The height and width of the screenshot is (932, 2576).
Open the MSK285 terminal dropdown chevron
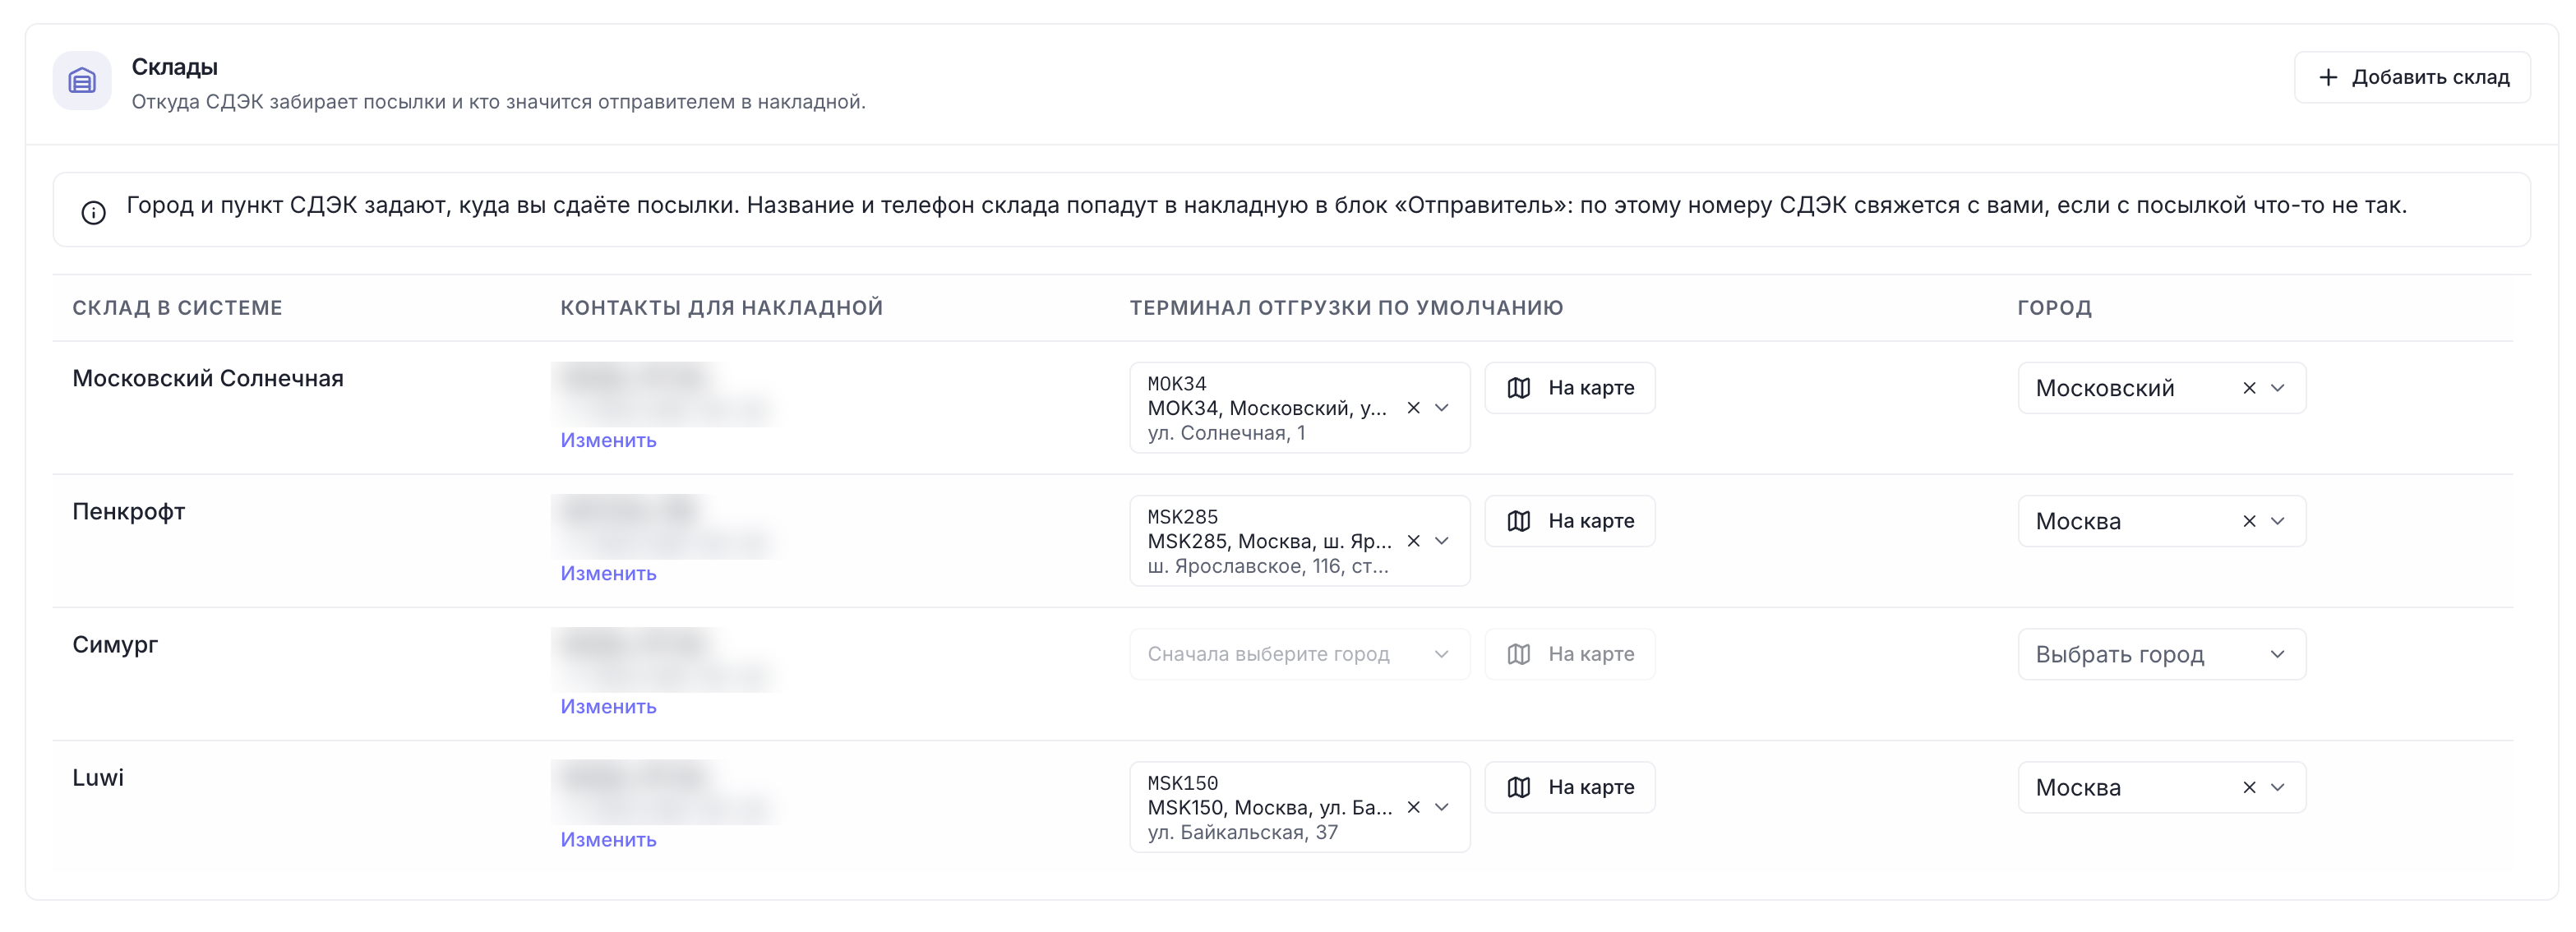1442,541
